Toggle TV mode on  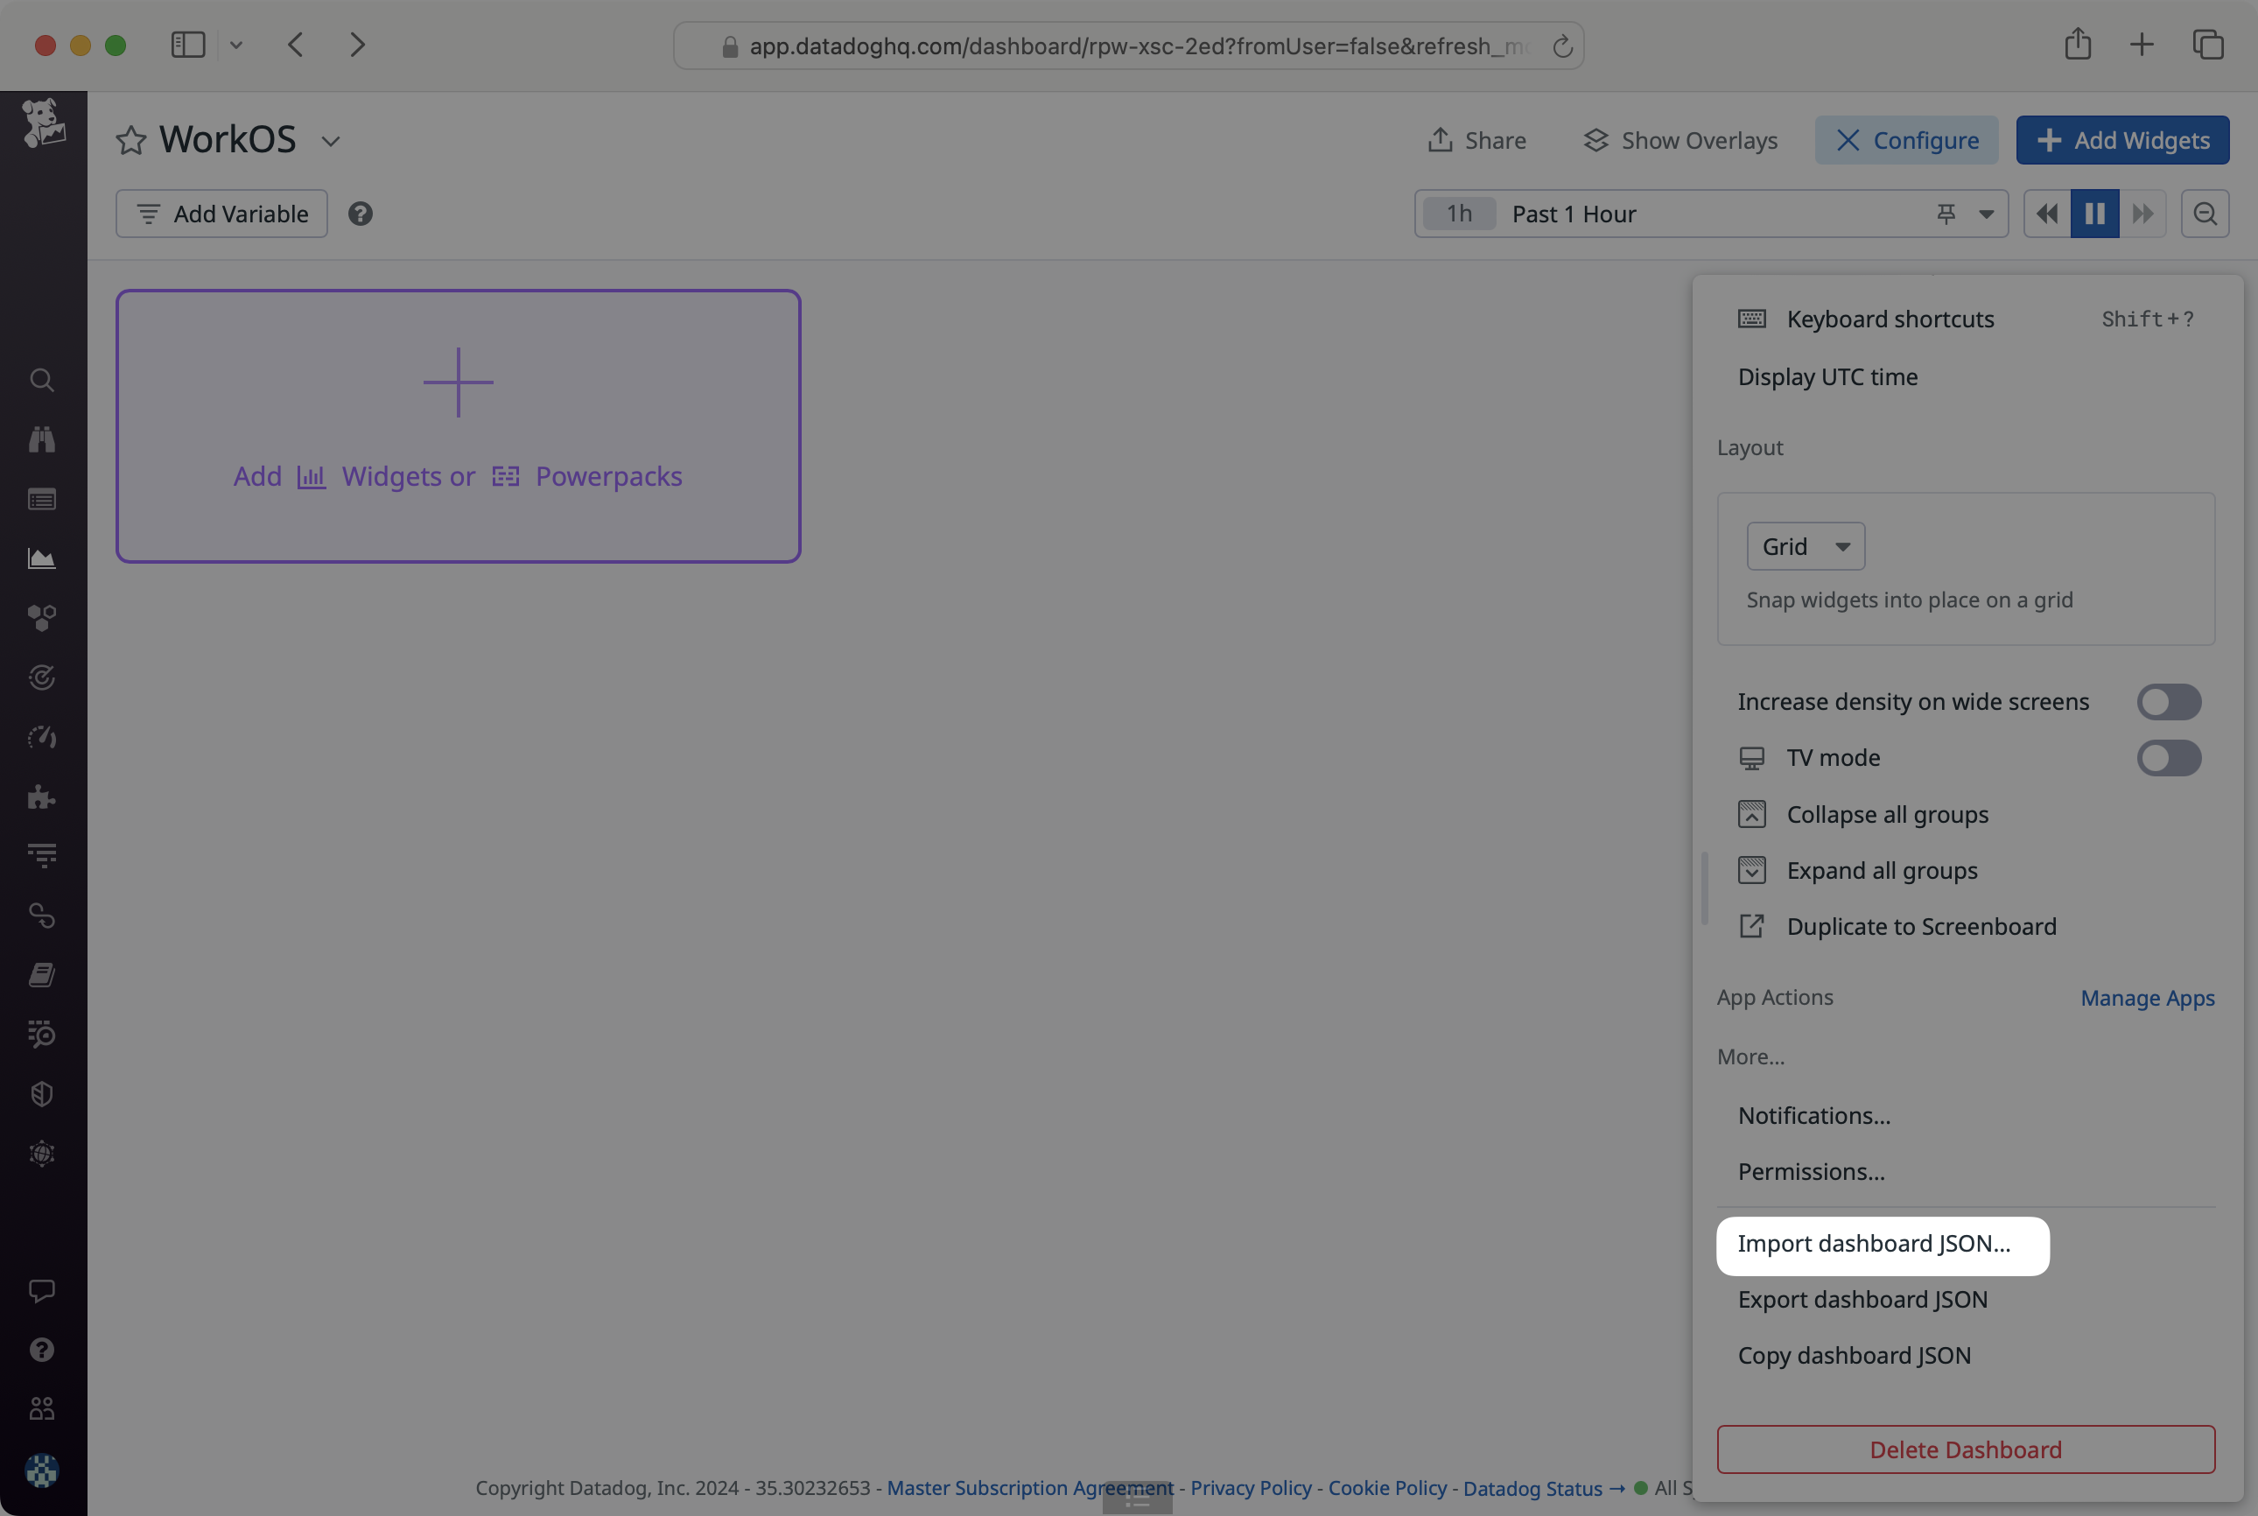[x=2169, y=756]
